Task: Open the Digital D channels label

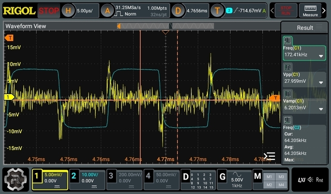Action: click(x=186, y=176)
